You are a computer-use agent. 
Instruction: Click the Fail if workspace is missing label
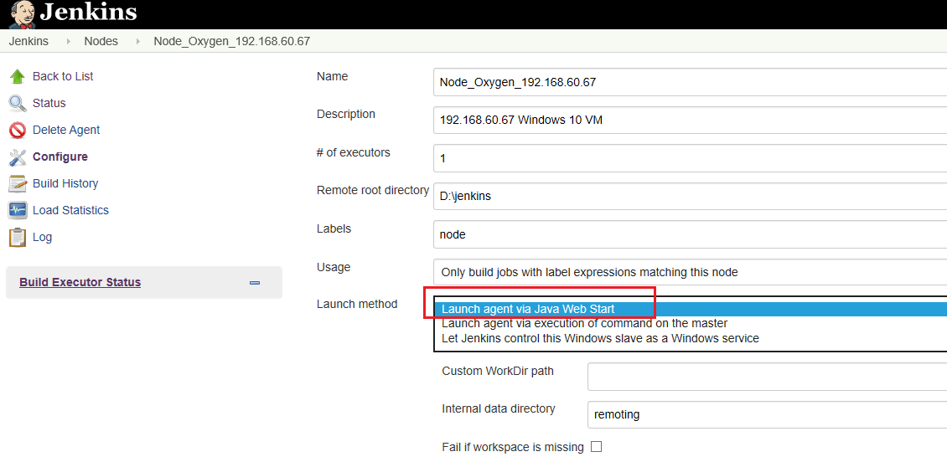[x=513, y=448]
